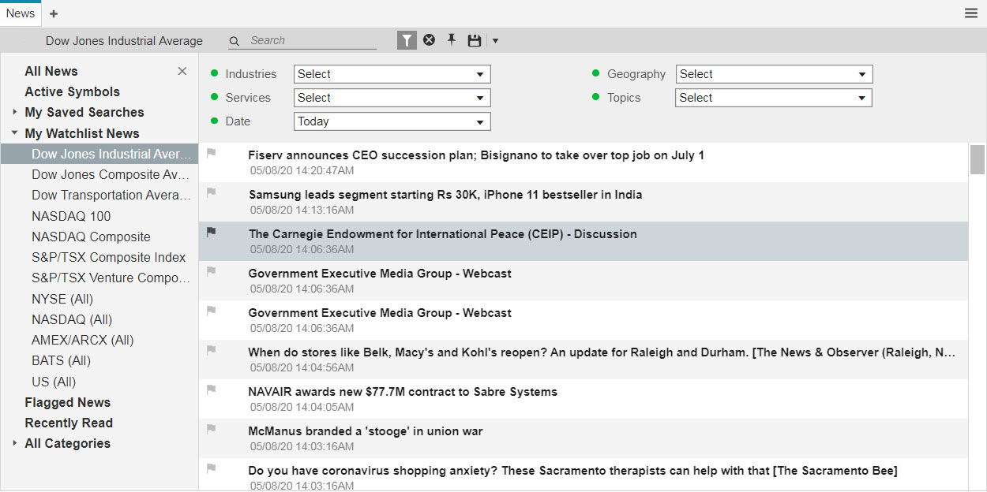The width and height of the screenshot is (987, 492).
Task: Select US (All) watchlist
Action: click(x=54, y=382)
